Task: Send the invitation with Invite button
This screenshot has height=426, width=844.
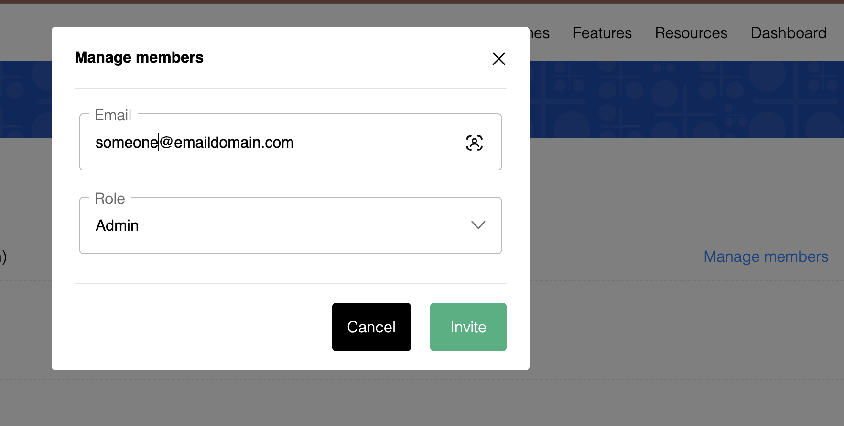Action: click(468, 327)
